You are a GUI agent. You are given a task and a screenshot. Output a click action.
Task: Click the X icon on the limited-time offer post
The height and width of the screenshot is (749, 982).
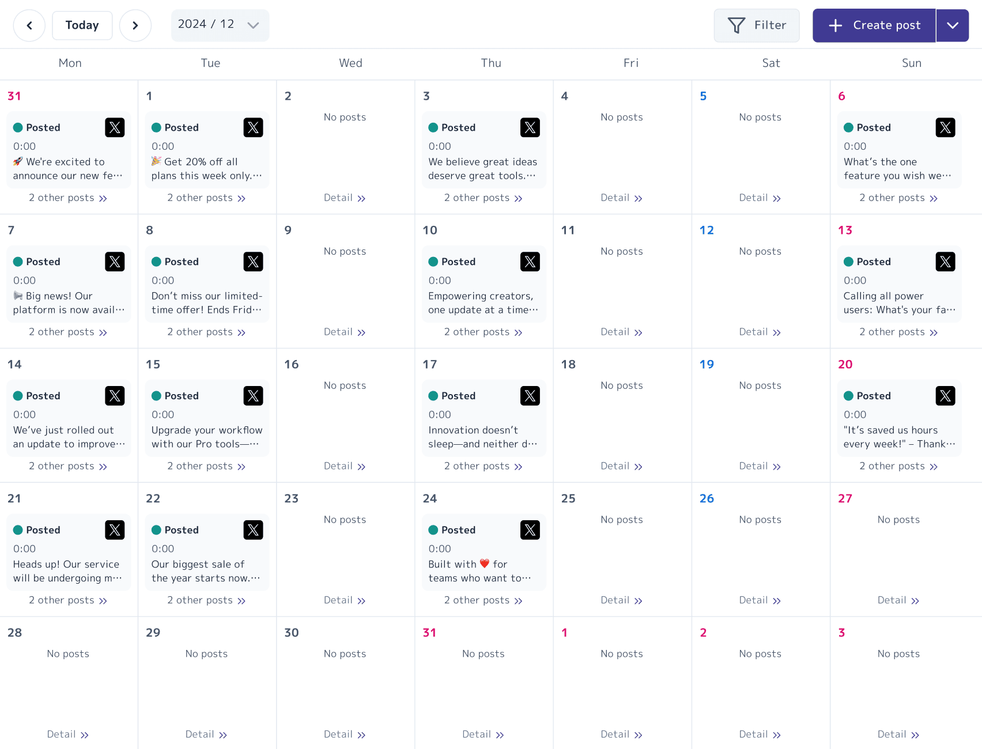coord(253,262)
